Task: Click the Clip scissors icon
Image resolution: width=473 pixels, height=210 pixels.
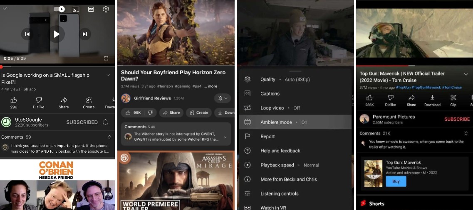Action: (x=453, y=100)
